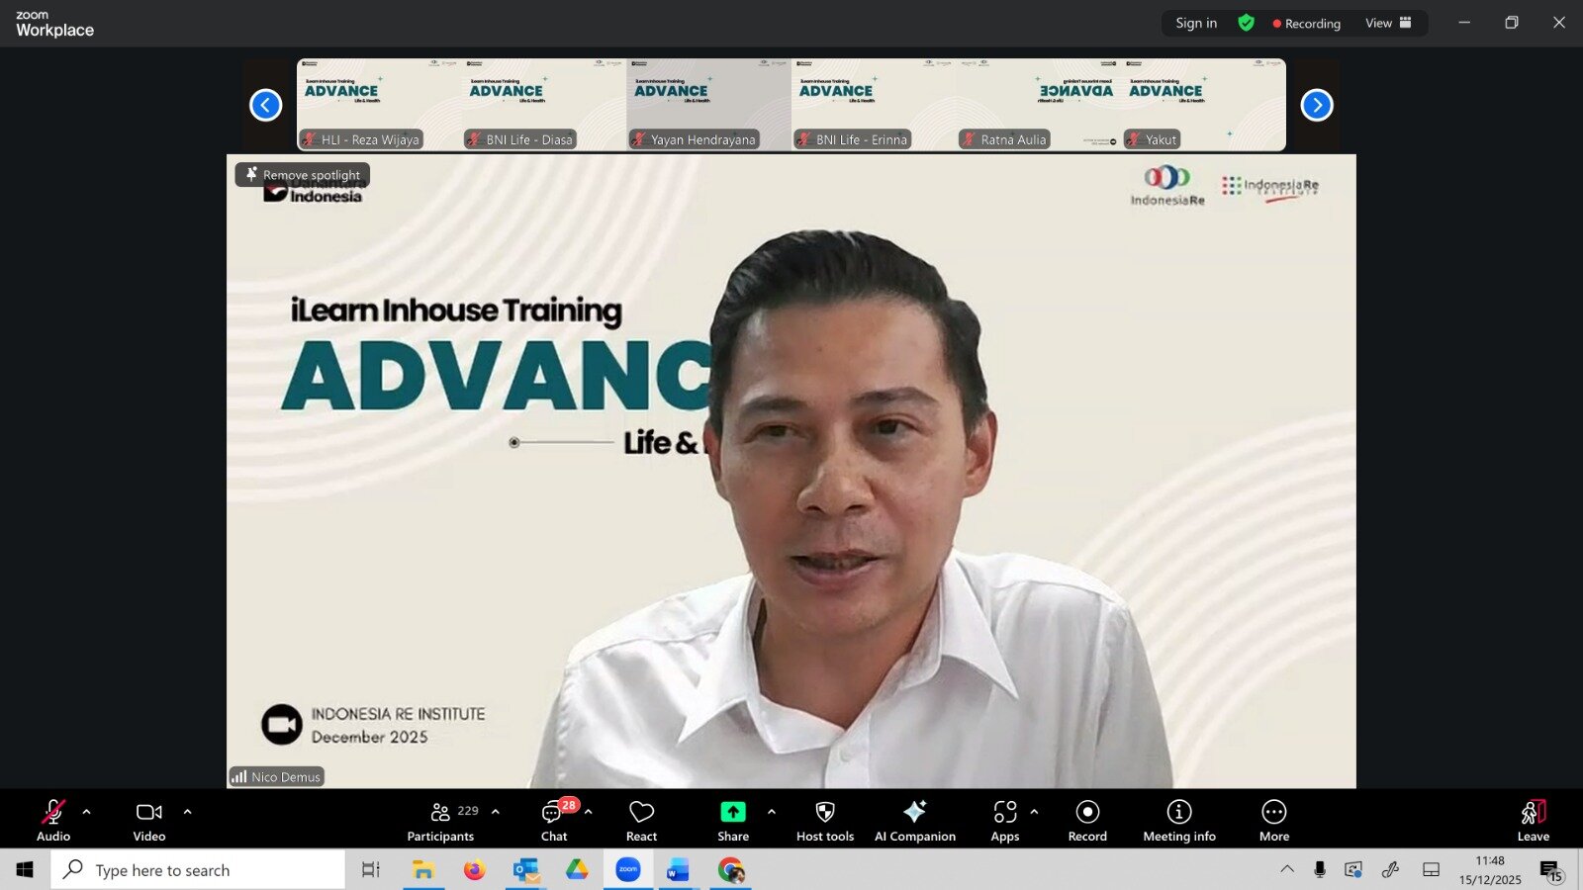Viewport: 1583px width, 890px height.
Task: Toggle the Video camera on or off
Action: [x=149, y=821]
